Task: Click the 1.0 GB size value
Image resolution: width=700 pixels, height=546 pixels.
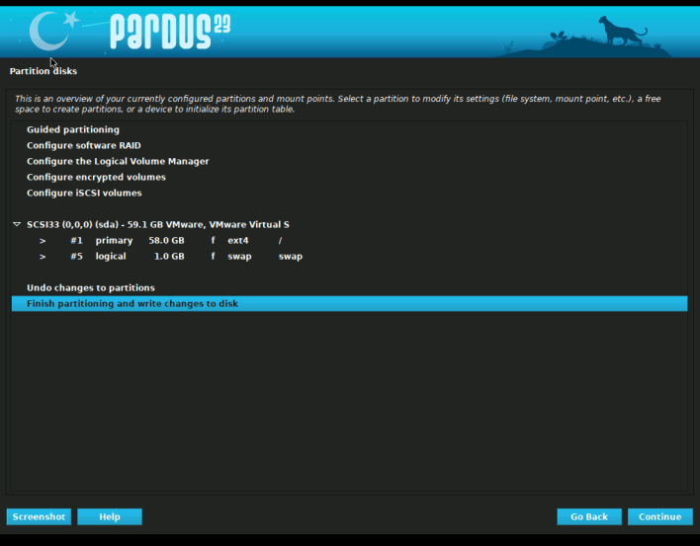Action: click(x=169, y=257)
